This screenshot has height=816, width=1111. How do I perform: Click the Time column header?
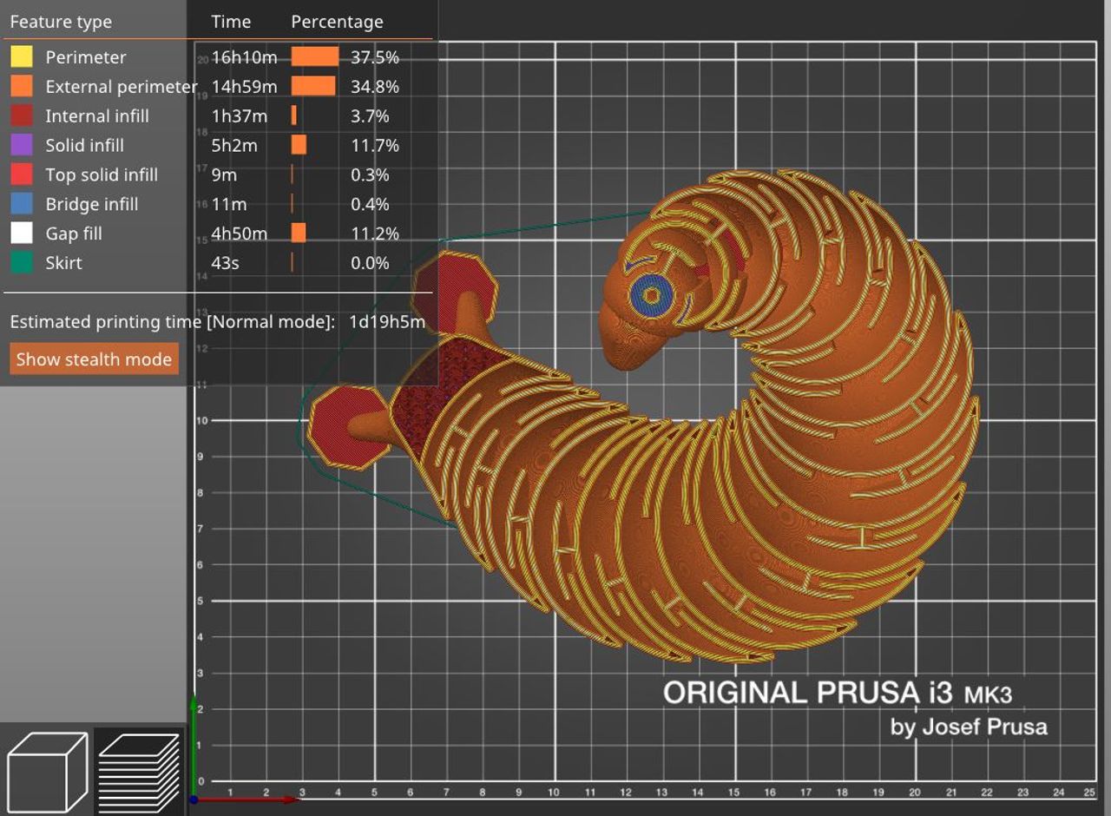tap(231, 22)
